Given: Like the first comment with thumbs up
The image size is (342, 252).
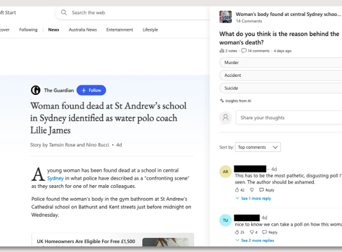Looking at the screenshot, I should click(237, 190).
